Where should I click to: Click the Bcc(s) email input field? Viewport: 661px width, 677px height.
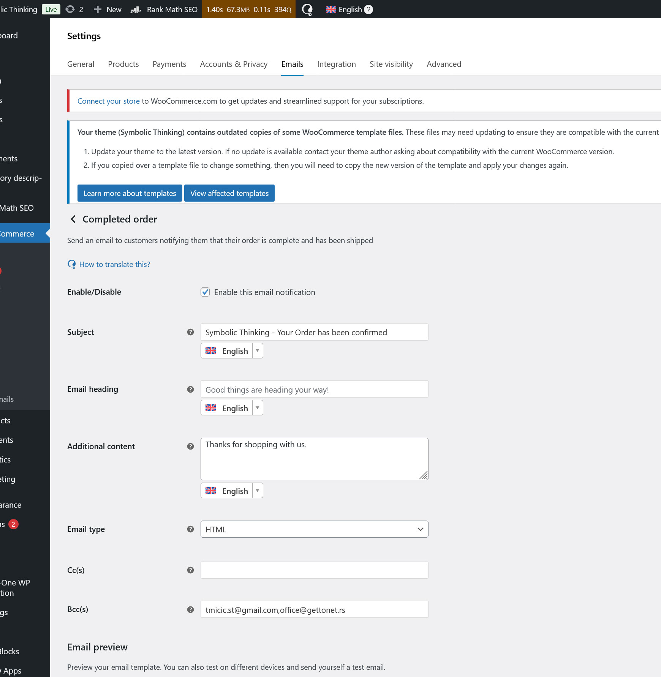(315, 609)
